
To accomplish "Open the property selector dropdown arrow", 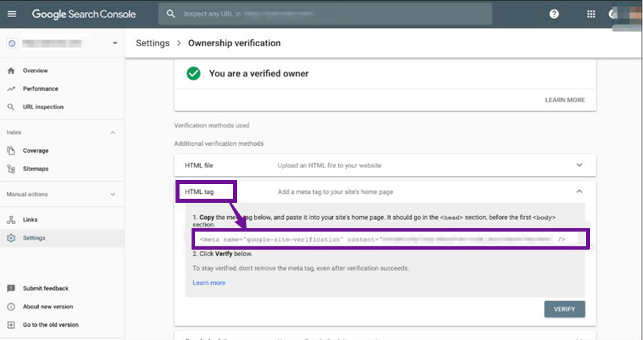I will (x=115, y=43).
